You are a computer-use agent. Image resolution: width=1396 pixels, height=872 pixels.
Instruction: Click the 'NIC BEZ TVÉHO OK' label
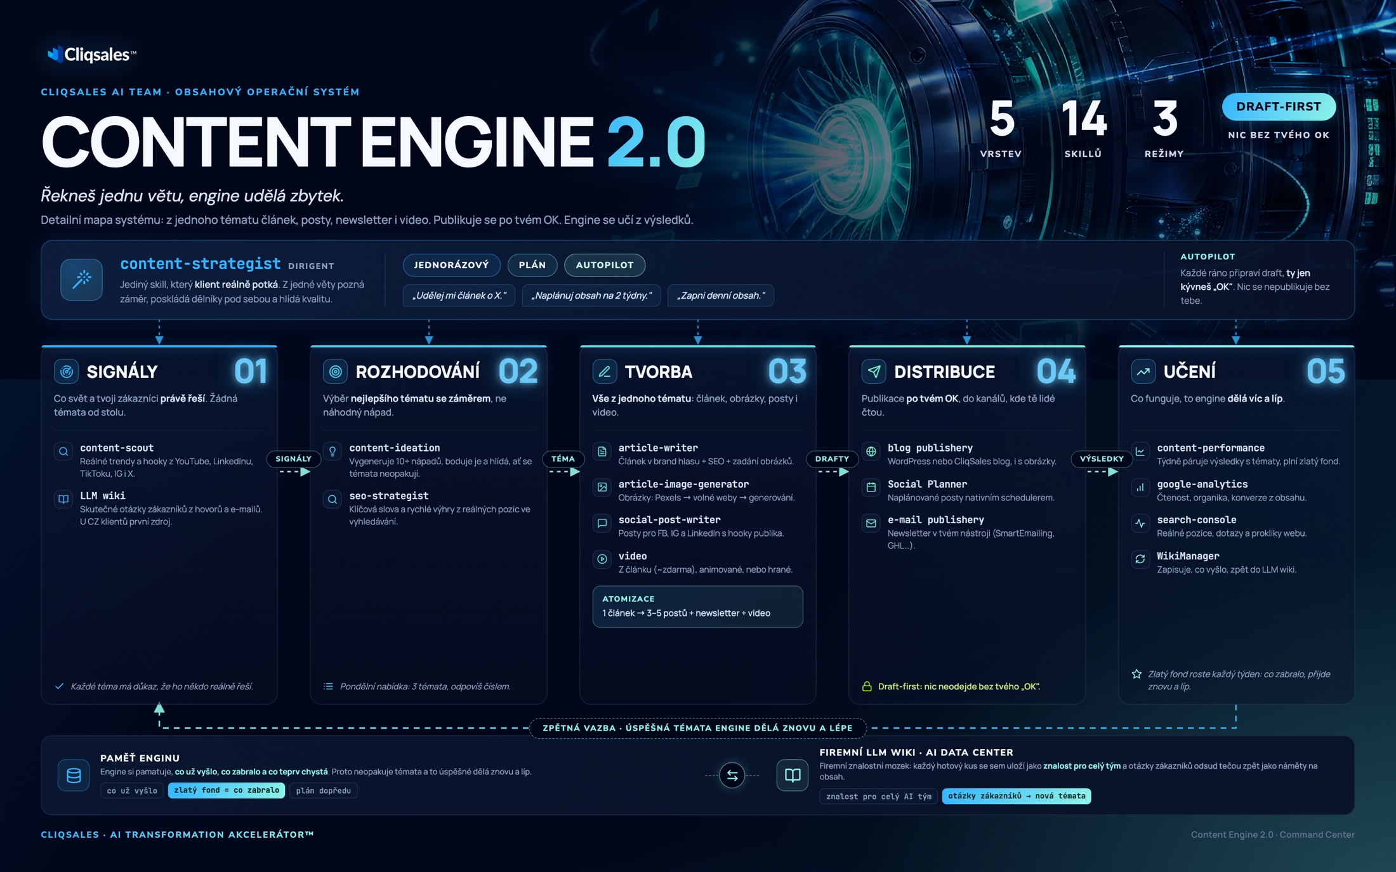[x=1279, y=135]
